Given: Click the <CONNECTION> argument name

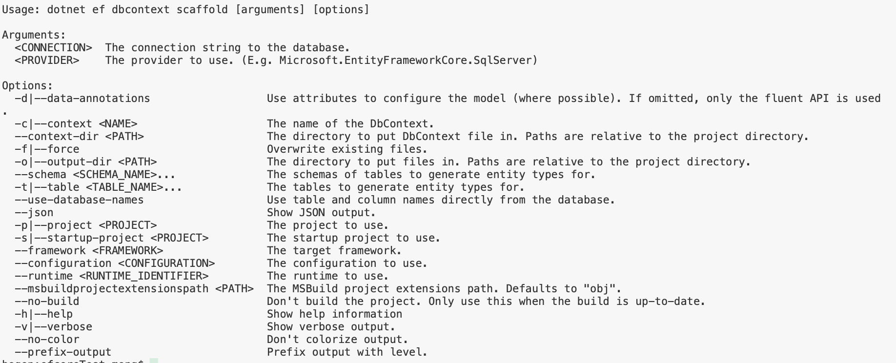Looking at the screenshot, I should [54, 48].
